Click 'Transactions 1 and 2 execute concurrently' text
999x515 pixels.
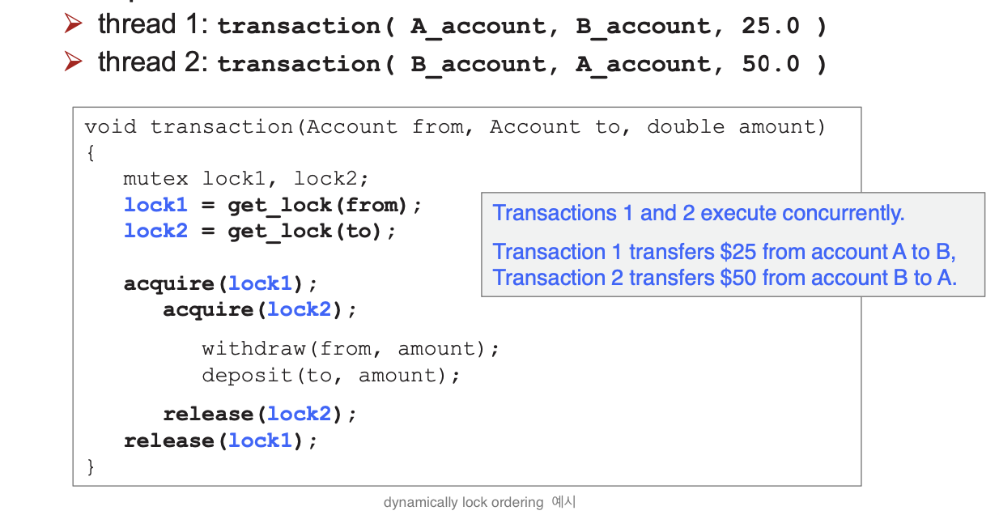pos(699,213)
